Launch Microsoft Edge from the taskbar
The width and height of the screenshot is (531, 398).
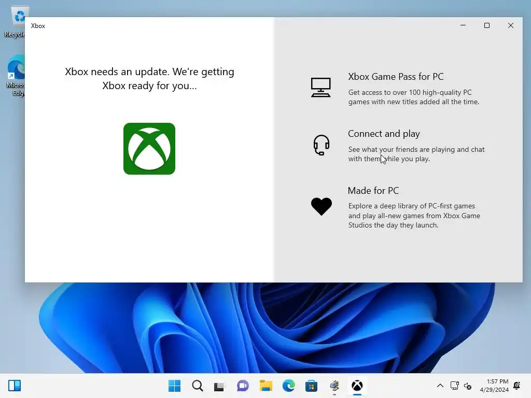pos(288,386)
